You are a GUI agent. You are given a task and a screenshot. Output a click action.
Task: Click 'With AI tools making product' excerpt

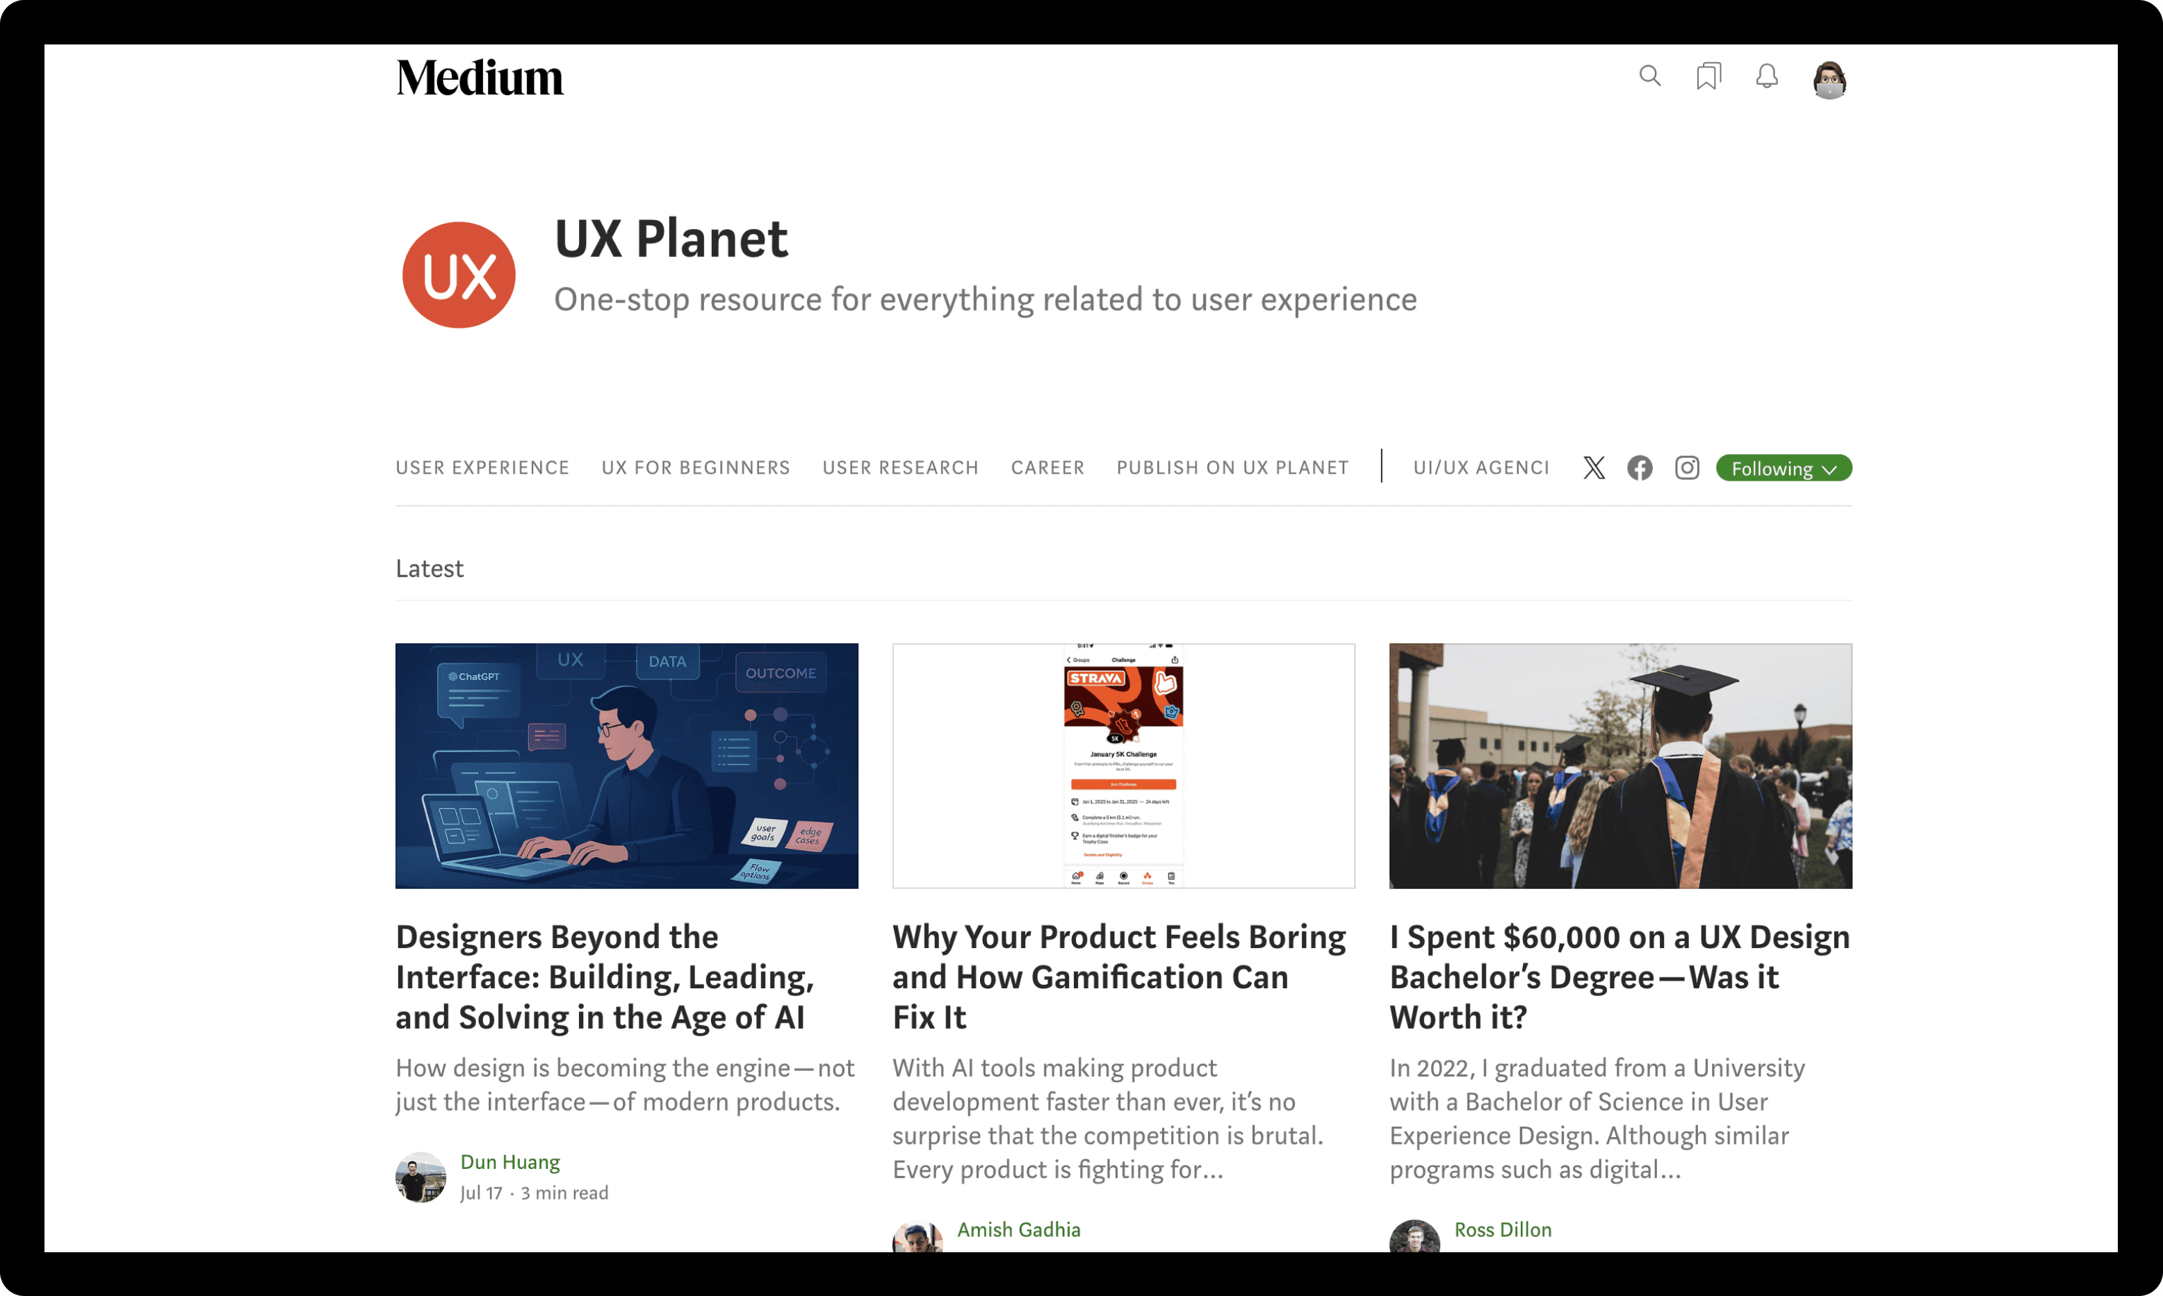tap(1108, 1119)
